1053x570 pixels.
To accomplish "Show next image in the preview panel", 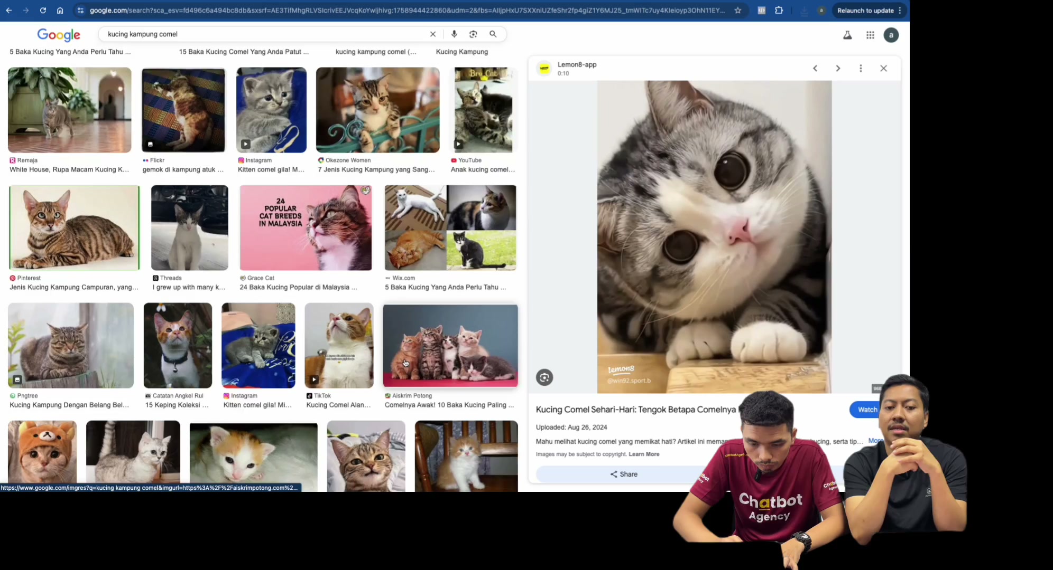I will 838,69.
